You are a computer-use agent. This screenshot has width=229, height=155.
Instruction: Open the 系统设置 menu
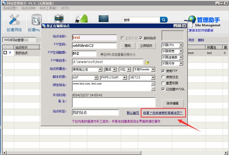click(x=10, y=8)
